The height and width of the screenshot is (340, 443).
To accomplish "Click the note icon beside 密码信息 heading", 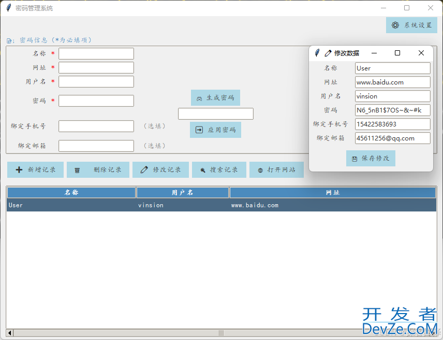I will tap(9, 41).
